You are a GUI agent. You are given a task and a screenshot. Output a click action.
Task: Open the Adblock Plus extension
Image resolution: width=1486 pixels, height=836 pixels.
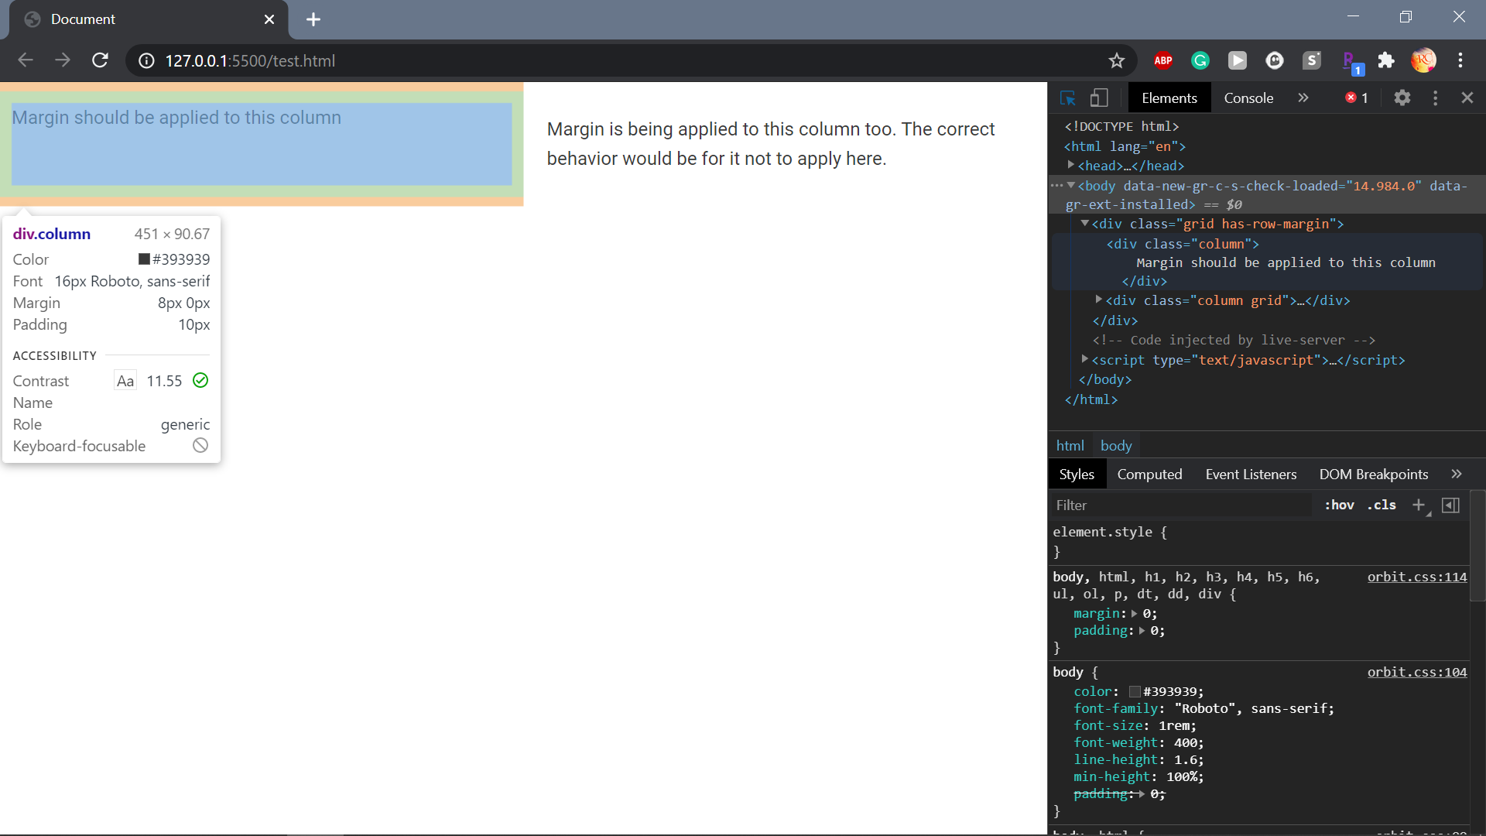(1162, 60)
